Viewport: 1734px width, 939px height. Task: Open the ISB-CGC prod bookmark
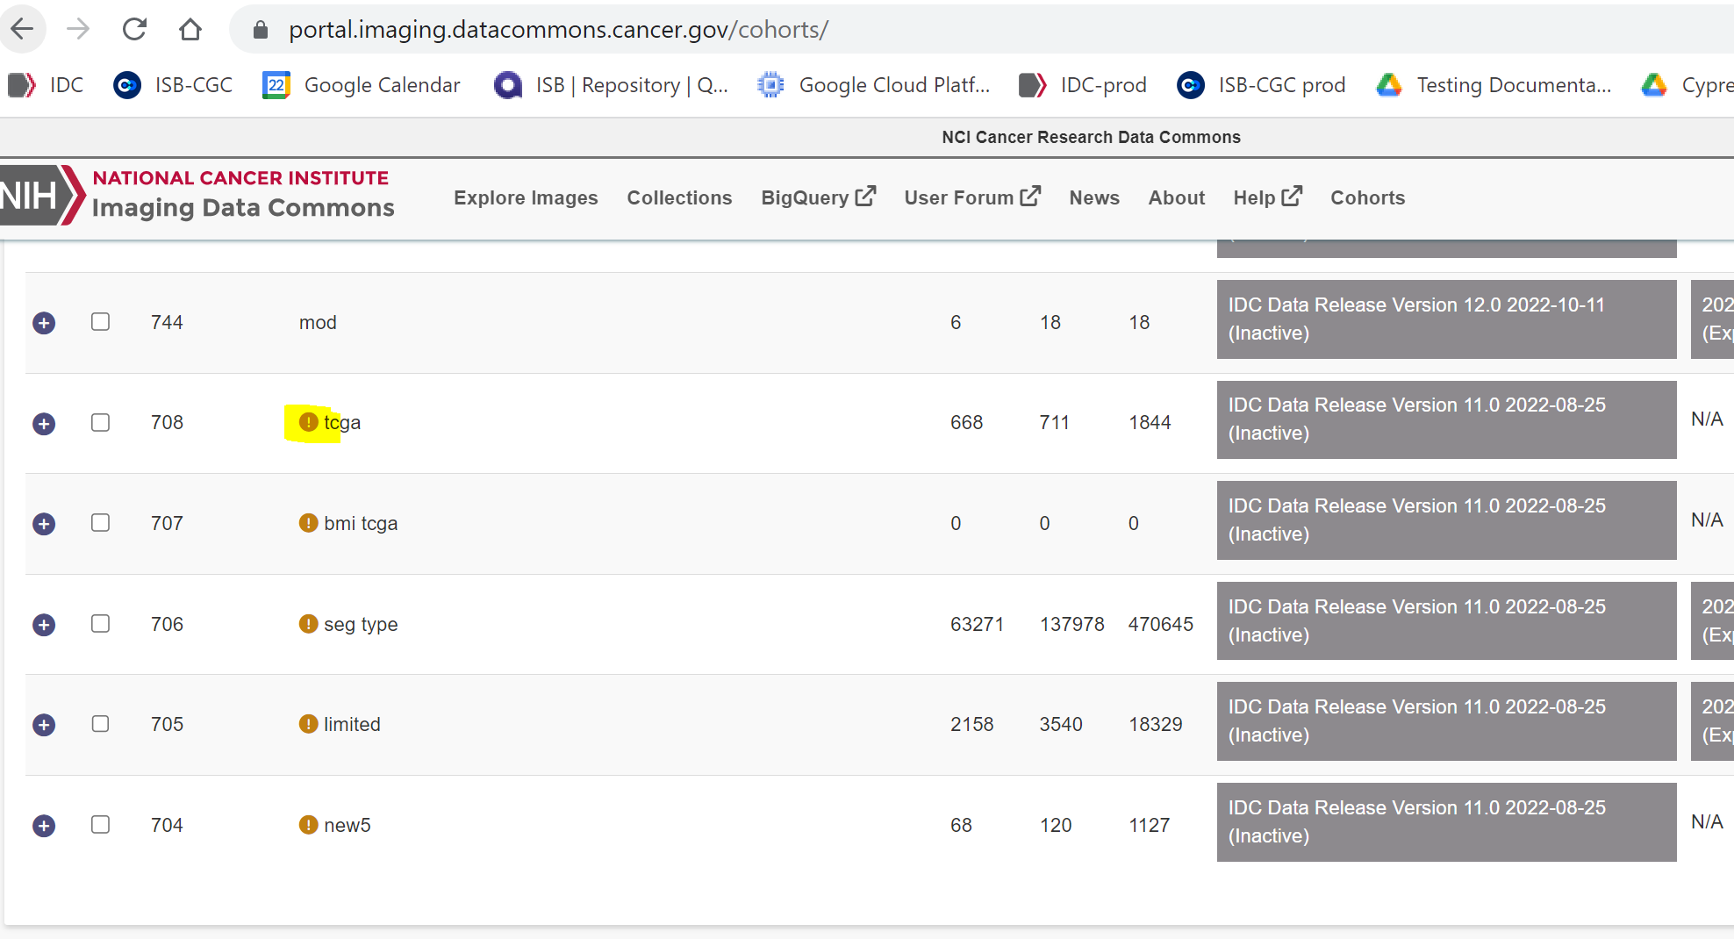click(1261, 84)
